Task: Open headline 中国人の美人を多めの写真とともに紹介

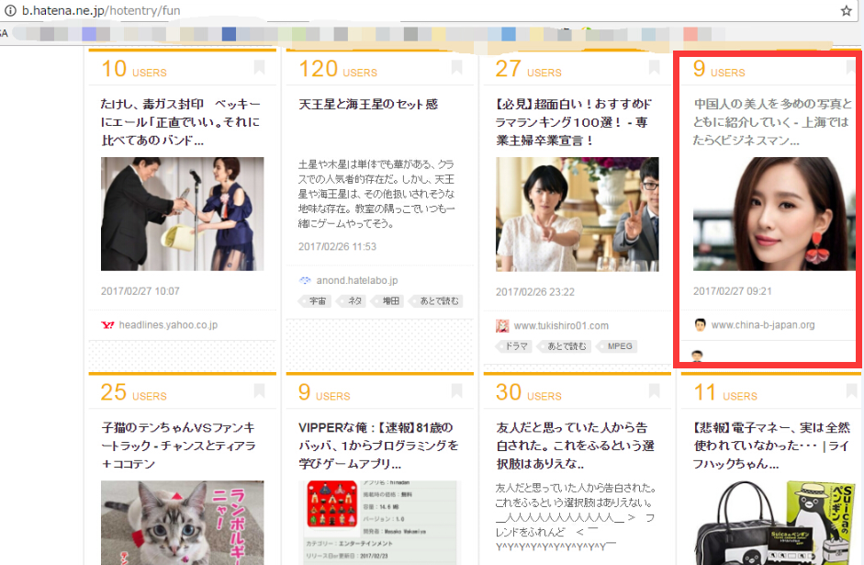Action: (772, 122)
